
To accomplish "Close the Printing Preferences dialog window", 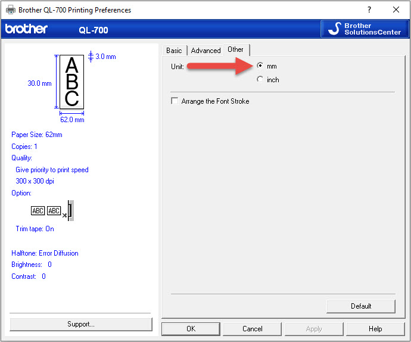I will (396, 10).
